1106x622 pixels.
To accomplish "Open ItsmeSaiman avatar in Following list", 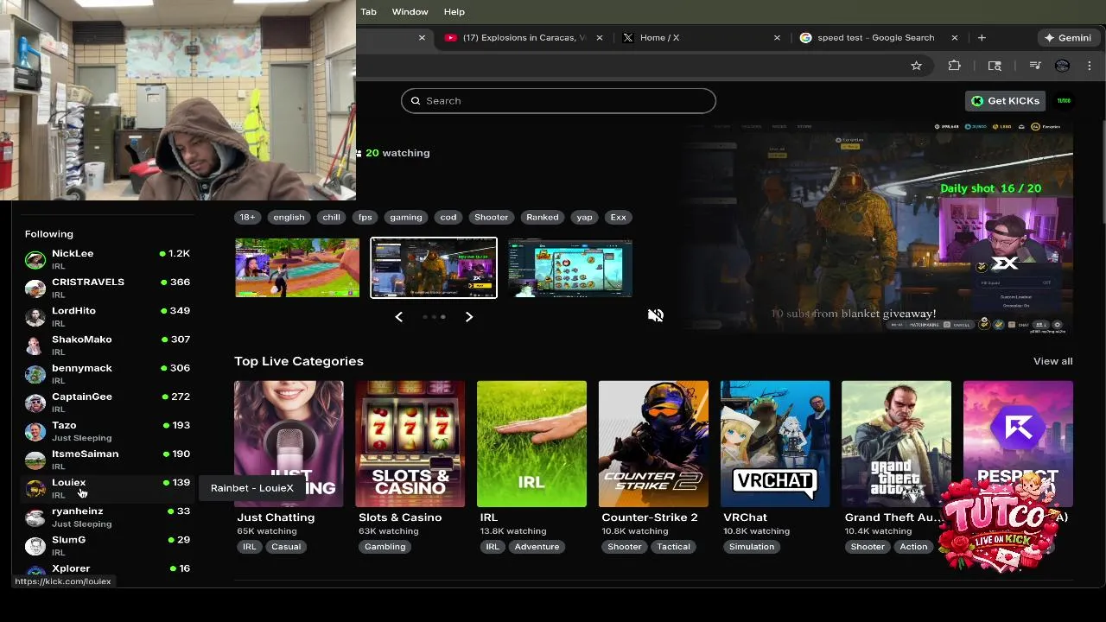I will (35, 460).
